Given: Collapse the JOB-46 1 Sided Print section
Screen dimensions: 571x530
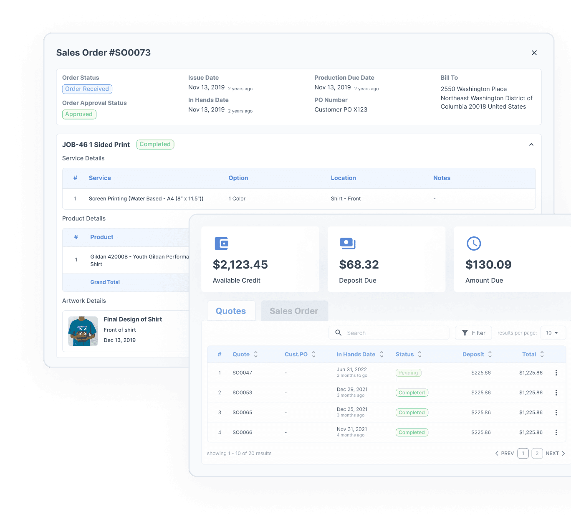Looking at the screenshot, I should [x=531, y=145].
